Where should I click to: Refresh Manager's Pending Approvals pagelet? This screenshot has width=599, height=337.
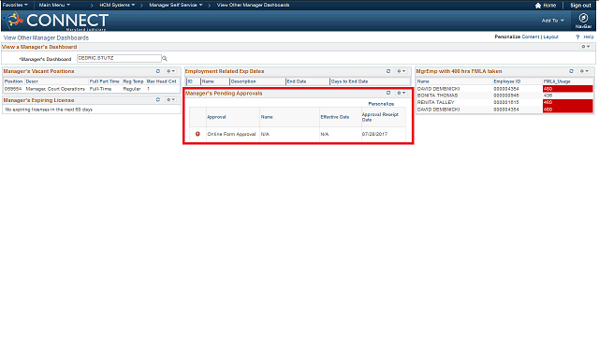click(388, 93)
